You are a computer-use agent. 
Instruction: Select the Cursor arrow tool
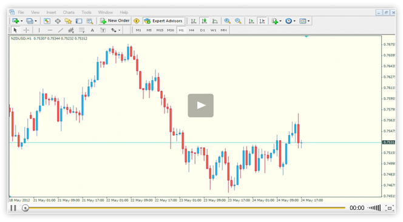(15, 30)
